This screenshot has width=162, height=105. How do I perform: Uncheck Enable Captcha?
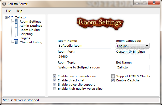point(113,80)
